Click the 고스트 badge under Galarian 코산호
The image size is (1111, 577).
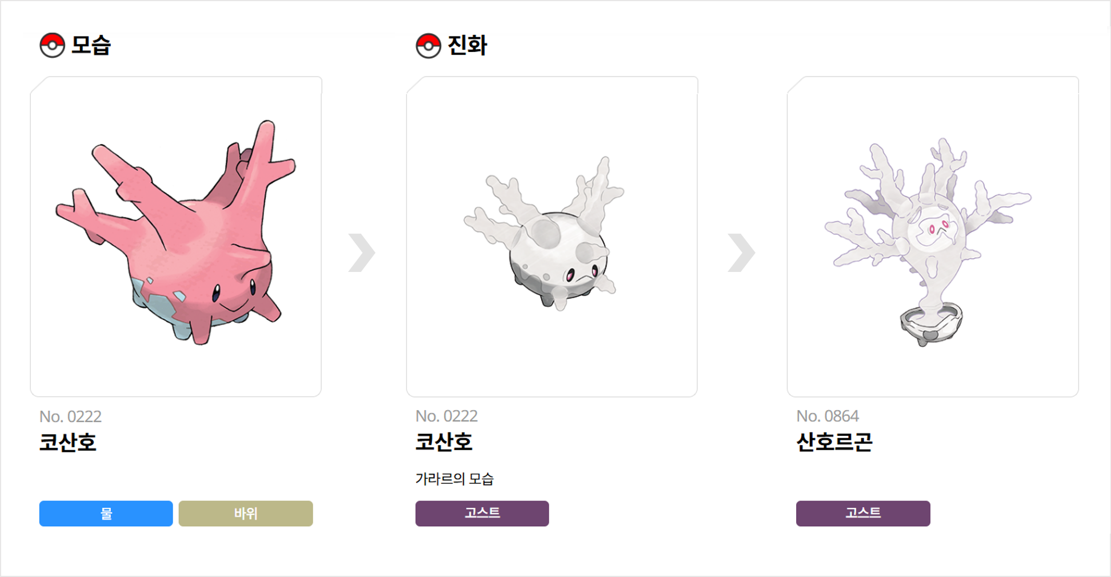point(482,514)
